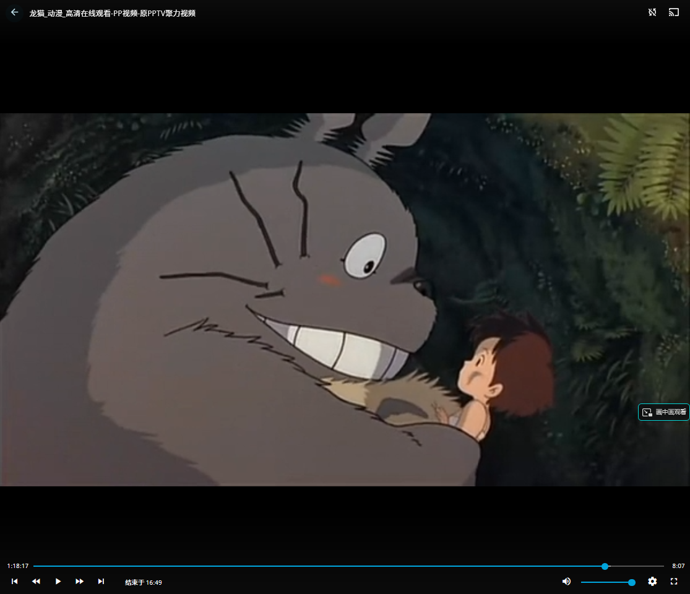Skip to next track
This screenshot has height=594, width=690.
coord(101,581)
